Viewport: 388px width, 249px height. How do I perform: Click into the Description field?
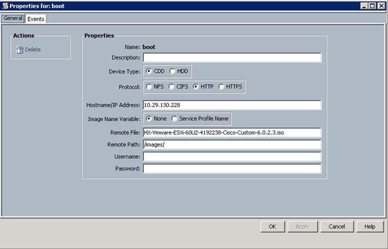click(232, 58)
